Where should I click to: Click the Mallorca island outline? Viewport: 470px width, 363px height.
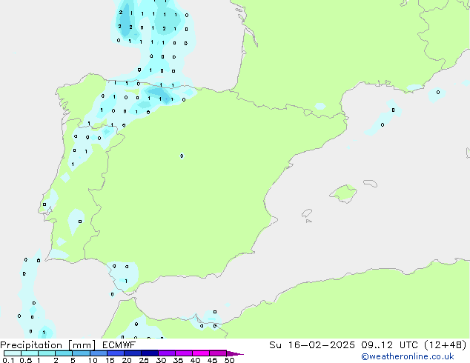pyautogui.click(x=343, y=193)
